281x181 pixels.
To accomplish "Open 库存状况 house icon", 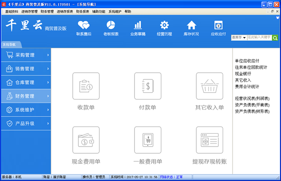I will pos(191,25).
